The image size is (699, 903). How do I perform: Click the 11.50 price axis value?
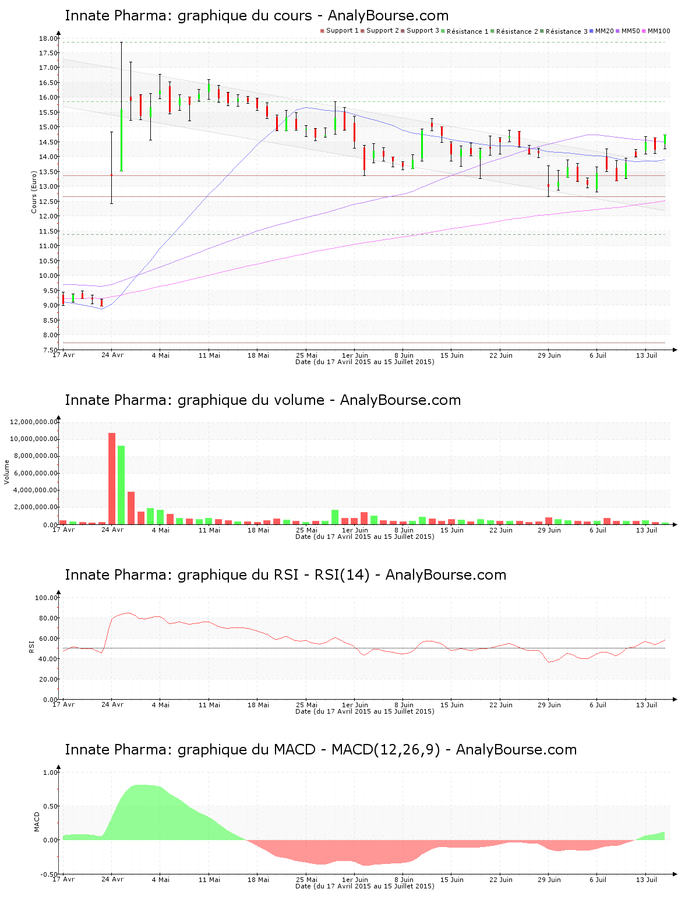(48, 231)
